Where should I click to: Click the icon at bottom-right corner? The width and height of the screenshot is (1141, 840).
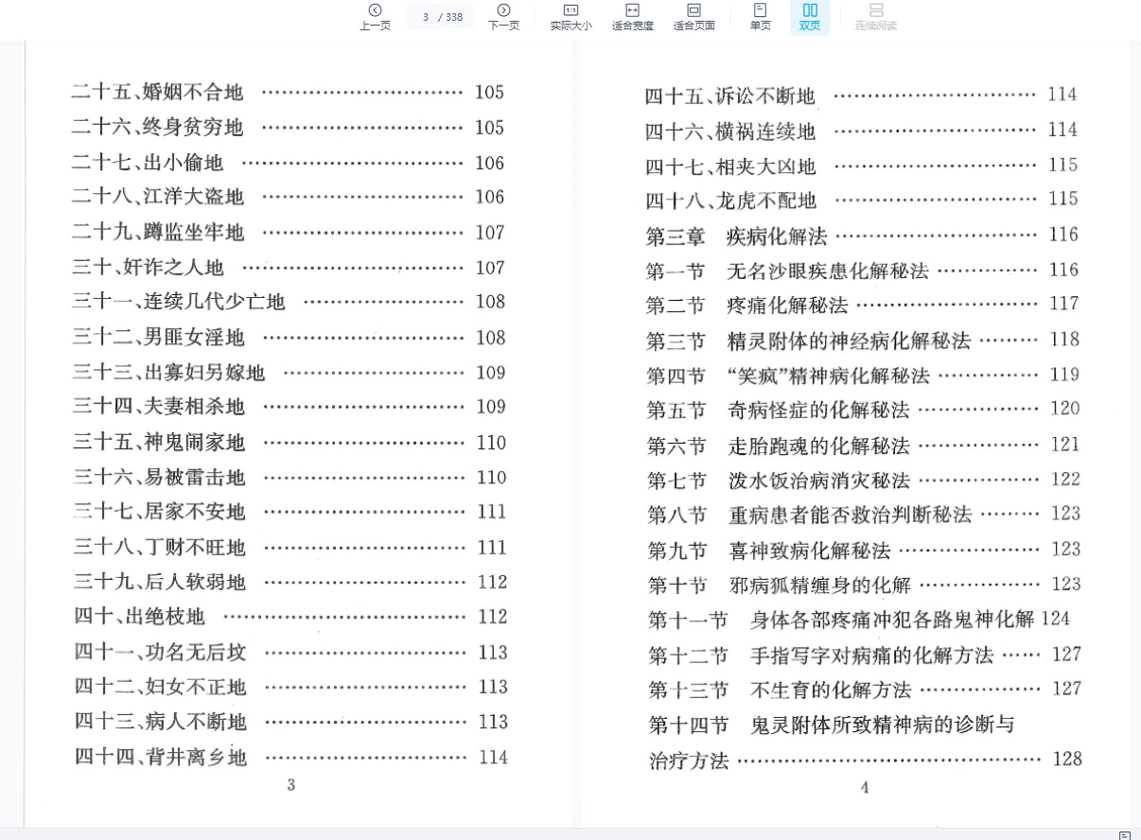coord(1125,835)
